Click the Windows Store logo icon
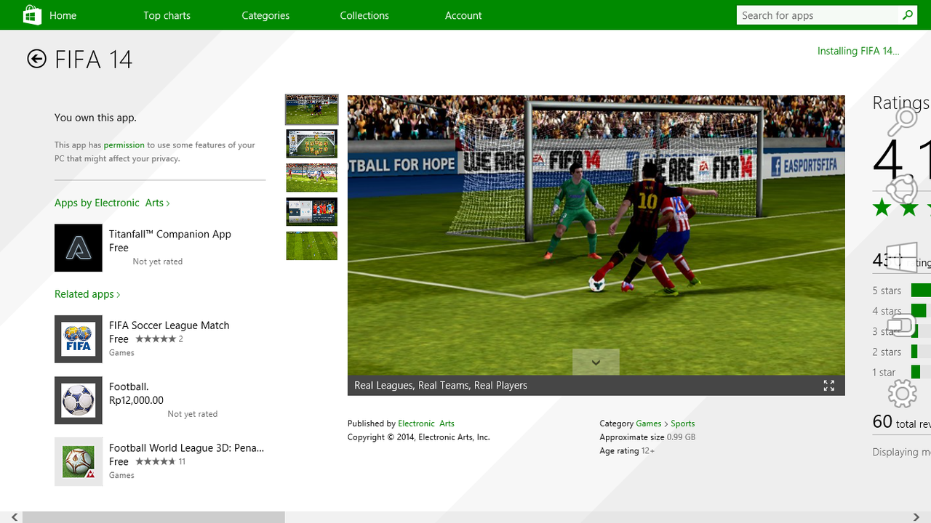This screenshot has width=931, height=523. tap(32, 15)
